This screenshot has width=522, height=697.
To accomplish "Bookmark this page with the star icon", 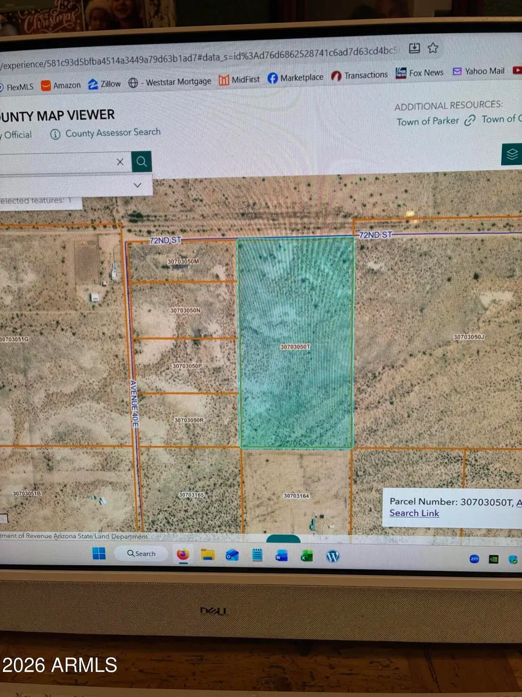I will (433, 48).
